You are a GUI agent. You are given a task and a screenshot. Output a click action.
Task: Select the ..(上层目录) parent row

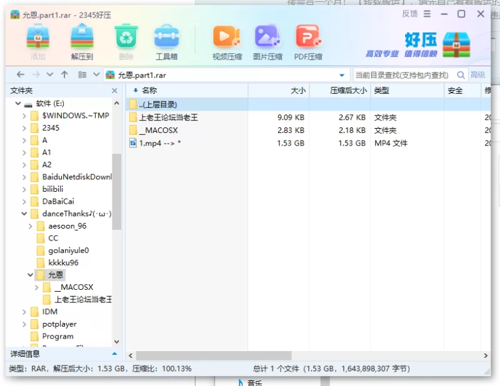pos(308,104)
